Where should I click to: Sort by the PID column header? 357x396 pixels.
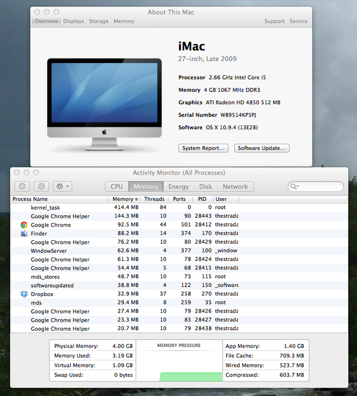click(x=202, y=199)
